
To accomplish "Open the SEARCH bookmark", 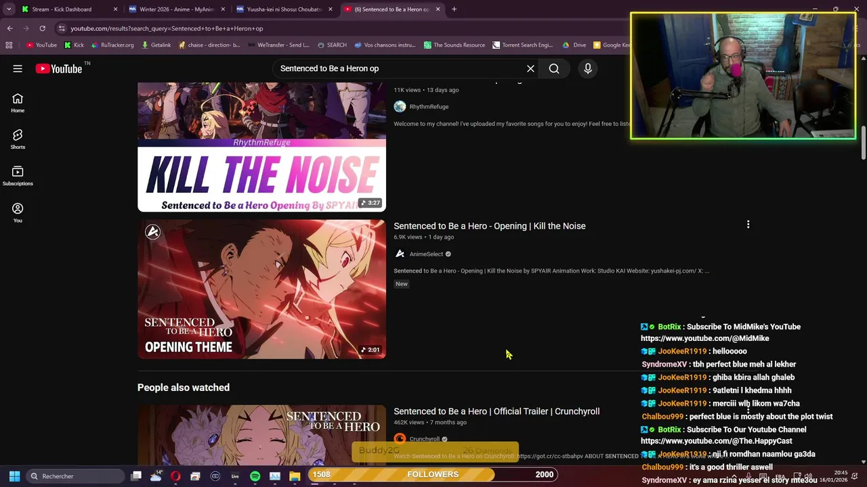I will 331,45.
